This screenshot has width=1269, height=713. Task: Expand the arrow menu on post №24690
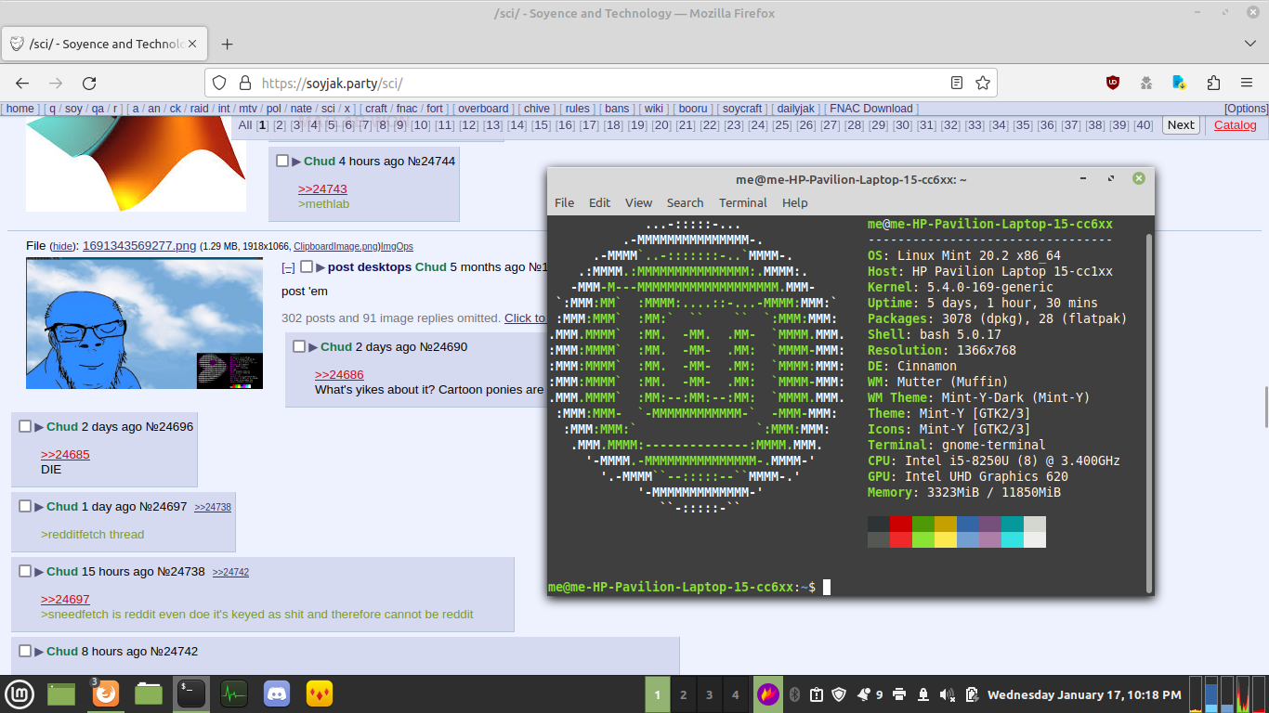click(314, 346)
